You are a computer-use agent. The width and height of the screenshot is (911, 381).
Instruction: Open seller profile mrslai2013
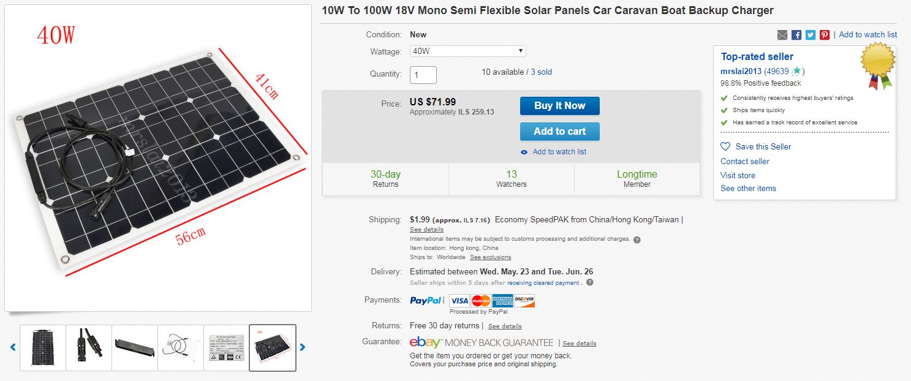click(741, 71)
